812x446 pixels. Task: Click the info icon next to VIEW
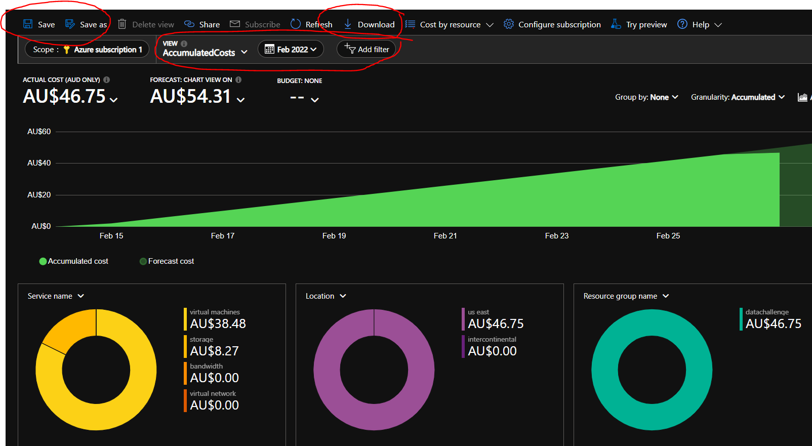point(184,44)
